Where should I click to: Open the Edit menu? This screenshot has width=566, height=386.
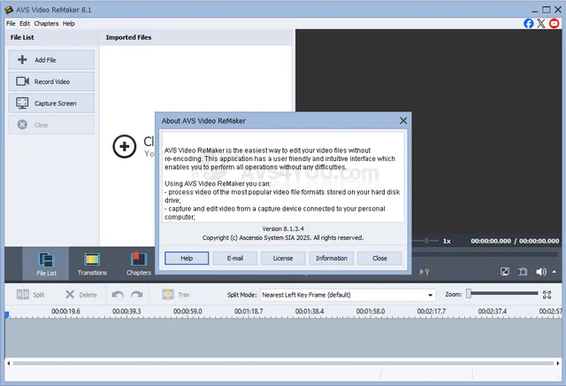coord(25,23)
